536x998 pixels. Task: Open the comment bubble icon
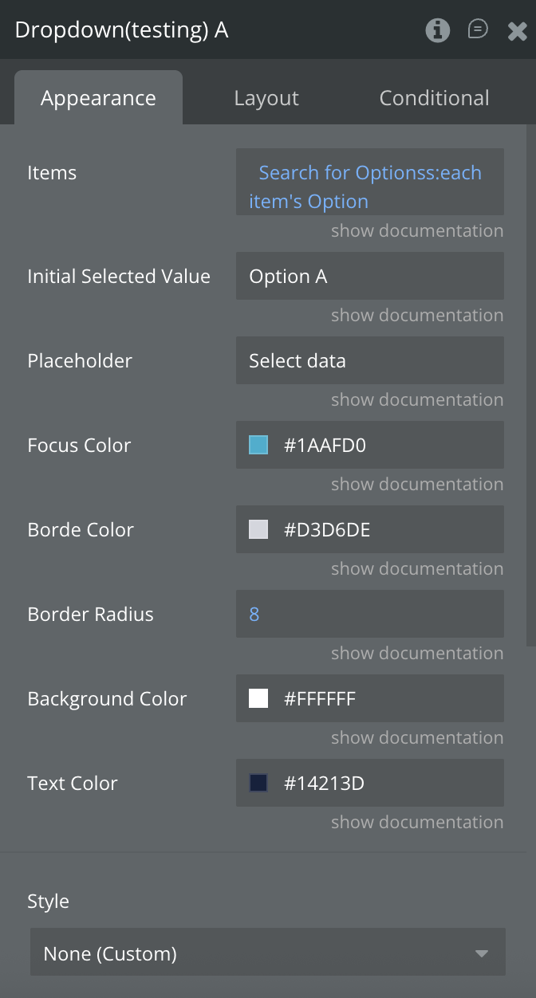[478, 29]
